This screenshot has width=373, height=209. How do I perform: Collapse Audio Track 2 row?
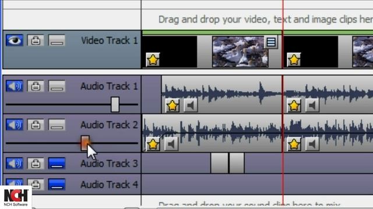[x=57, y=125]
